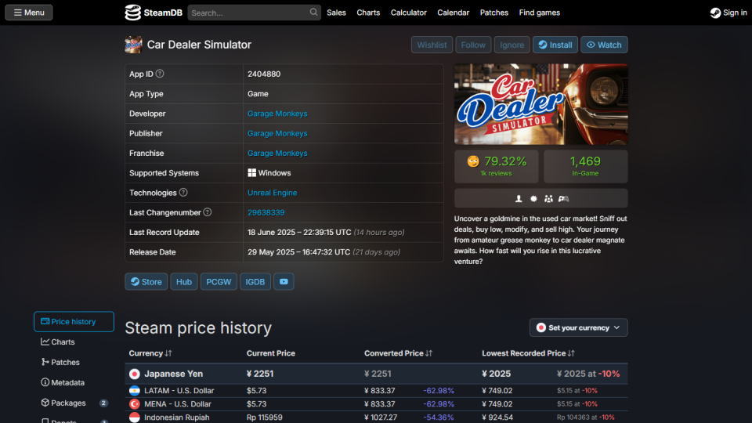Open the Hub button
752x423 pixels.
coord(183,281)
